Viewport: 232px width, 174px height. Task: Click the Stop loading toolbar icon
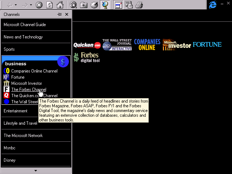pos(39,5)
